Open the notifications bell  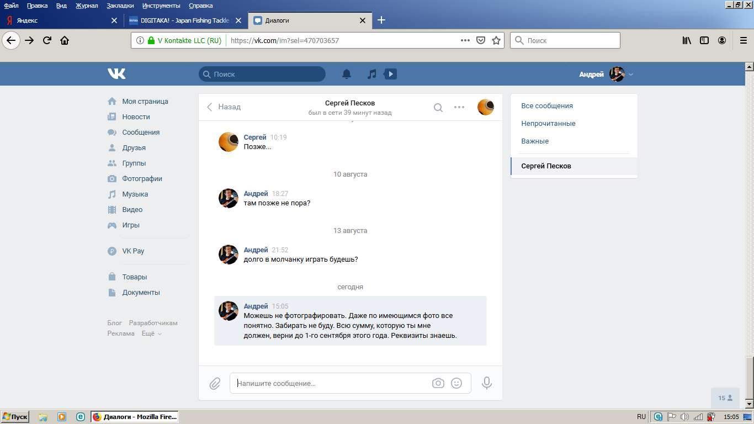(x=347, y=74)
